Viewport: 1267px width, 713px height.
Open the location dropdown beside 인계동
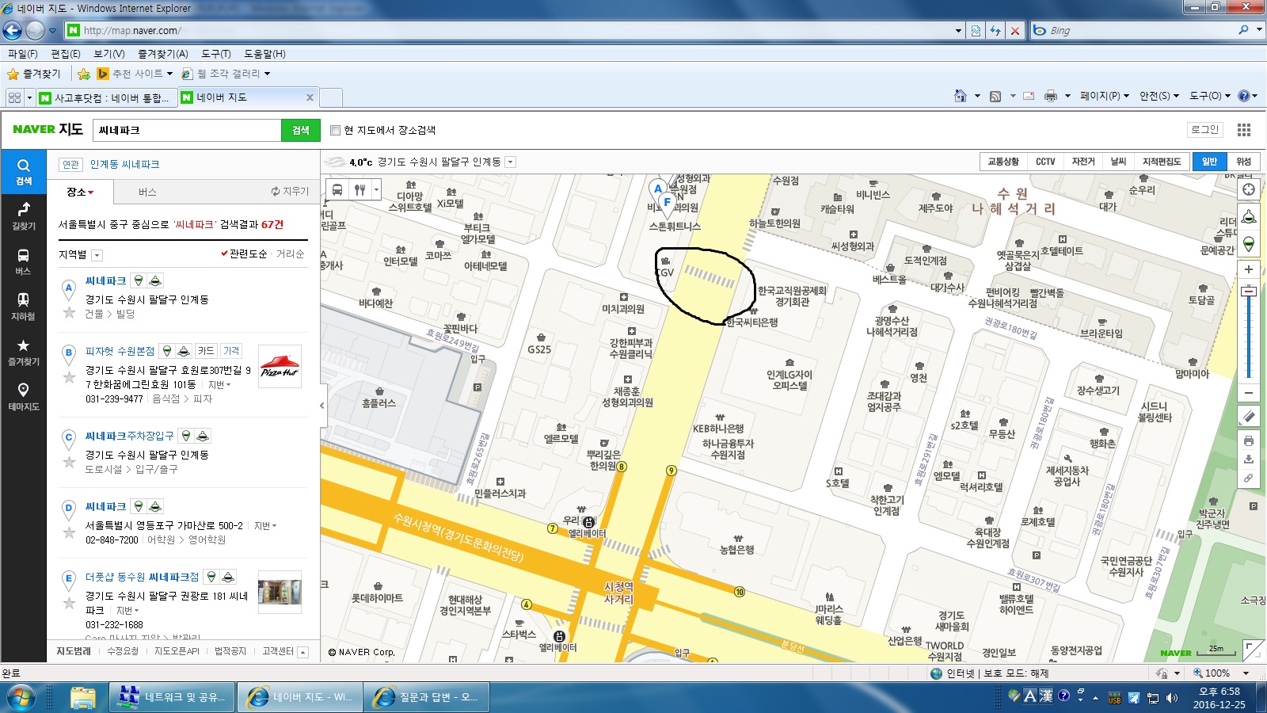[x=511, y=162]
